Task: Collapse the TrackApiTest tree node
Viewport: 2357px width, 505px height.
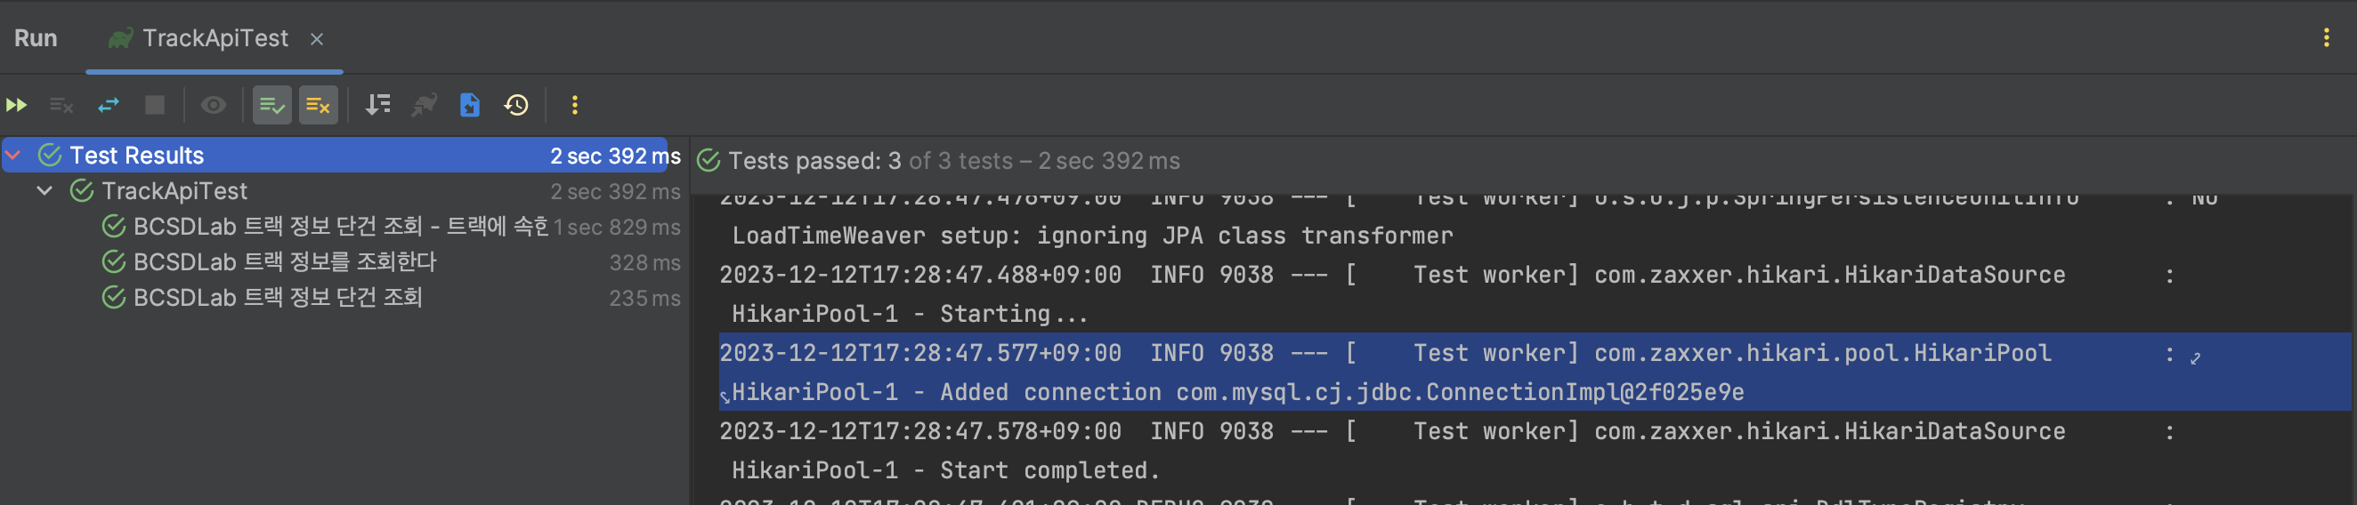Action: click(45, 191)
